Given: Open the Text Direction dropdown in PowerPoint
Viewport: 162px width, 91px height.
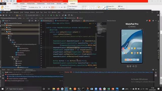Looking at the screenshot, I should [x=73, y=6].
